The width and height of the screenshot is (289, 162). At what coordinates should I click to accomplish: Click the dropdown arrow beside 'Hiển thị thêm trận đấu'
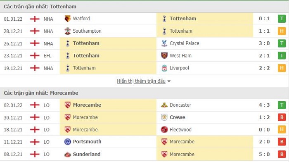click(169, 81)
